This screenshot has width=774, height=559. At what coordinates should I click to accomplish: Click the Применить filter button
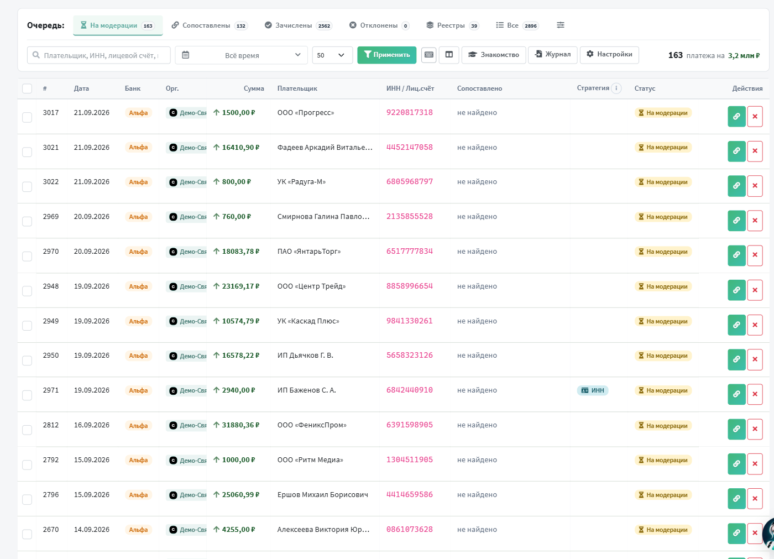(x=387, y=55)
